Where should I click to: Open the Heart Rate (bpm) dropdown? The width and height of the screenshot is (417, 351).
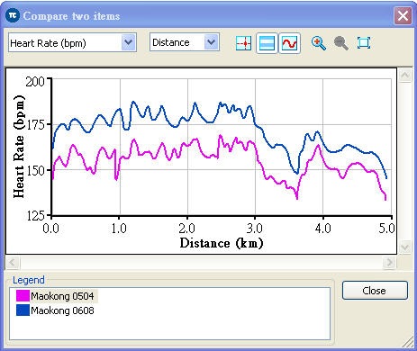click(x=72, y=42)
